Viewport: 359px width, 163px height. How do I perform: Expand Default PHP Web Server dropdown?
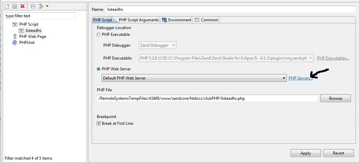194,78
